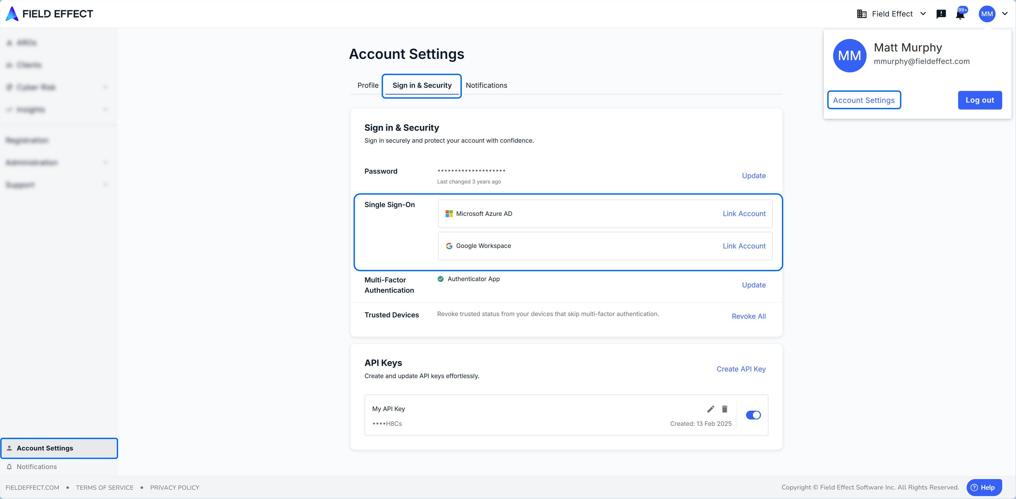The width and height of the screenshot is (1016, 499).
Task: Click the Log out button
Action: 980,100
